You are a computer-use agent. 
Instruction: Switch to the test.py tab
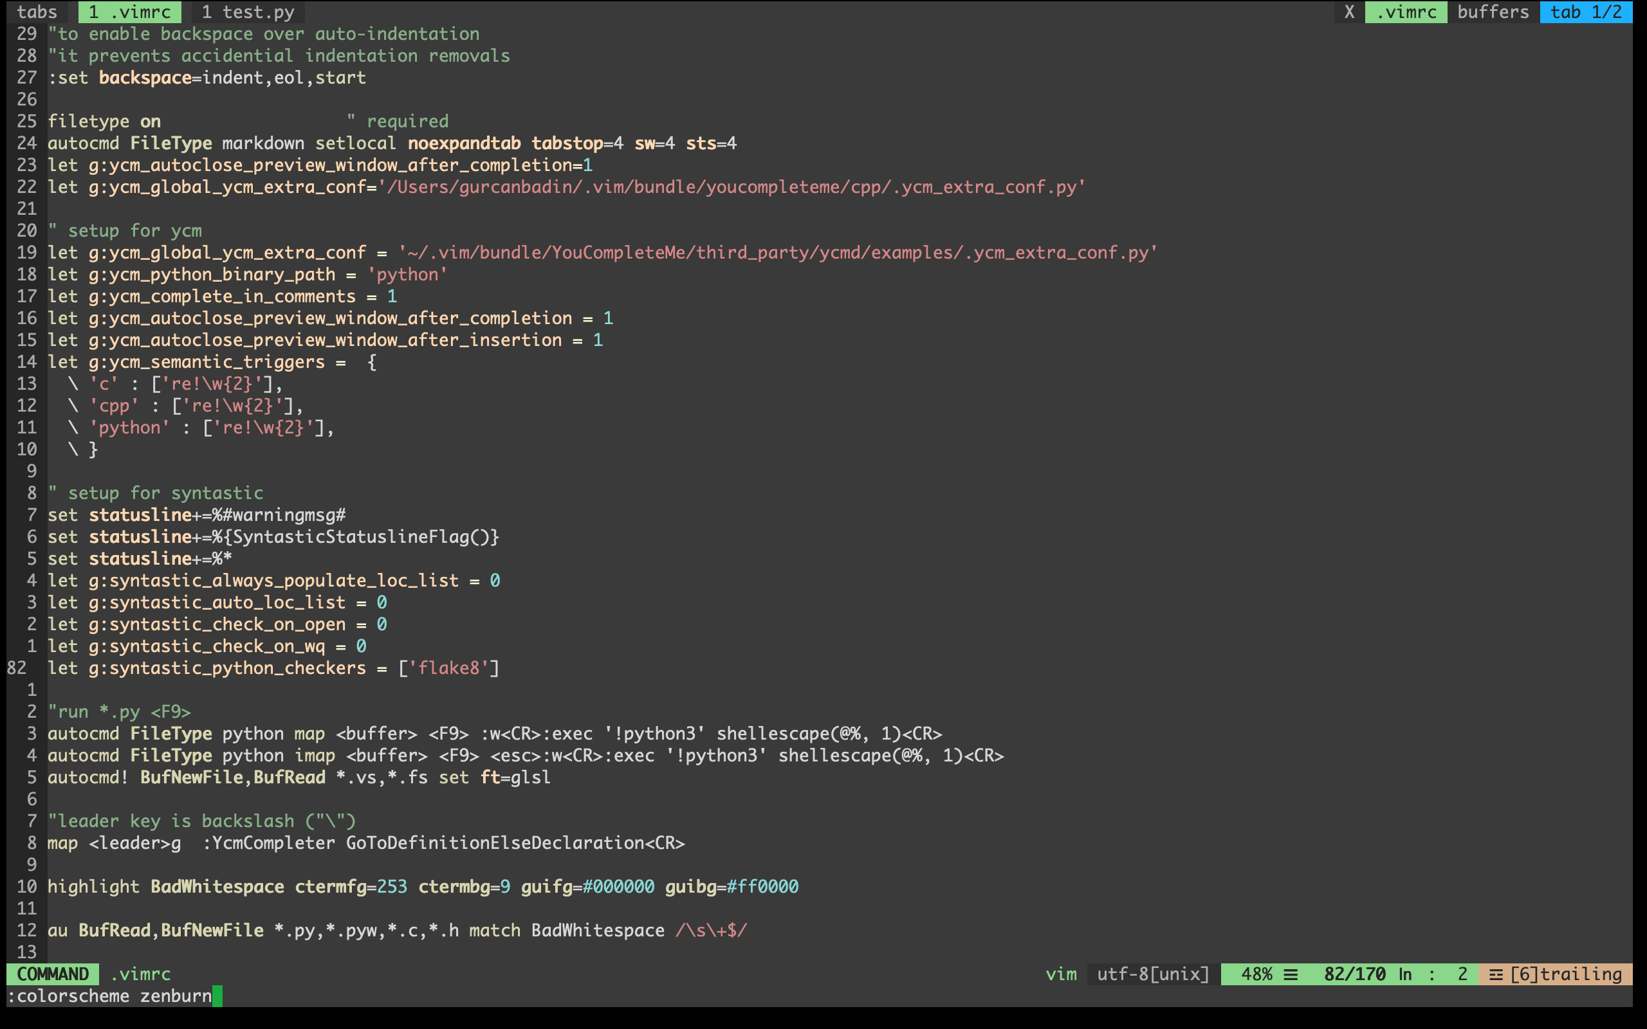pos(248,12)
